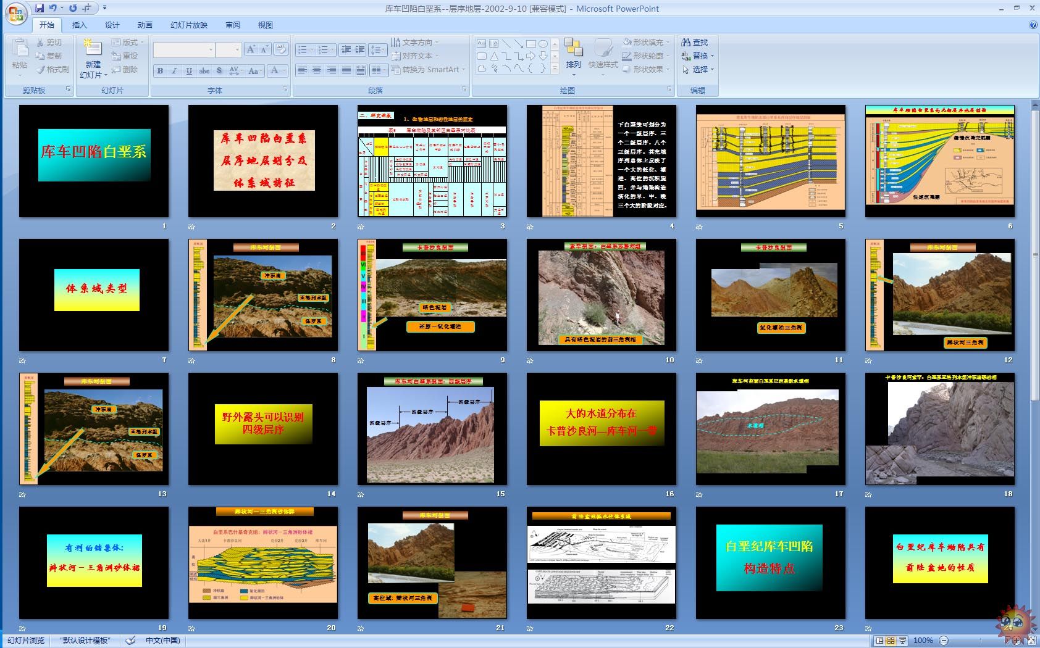Open the View (视图) tab
1040x648 pixels.
point(266,25)
